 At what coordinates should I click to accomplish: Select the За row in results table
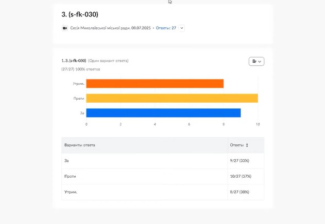click(144, 161)
